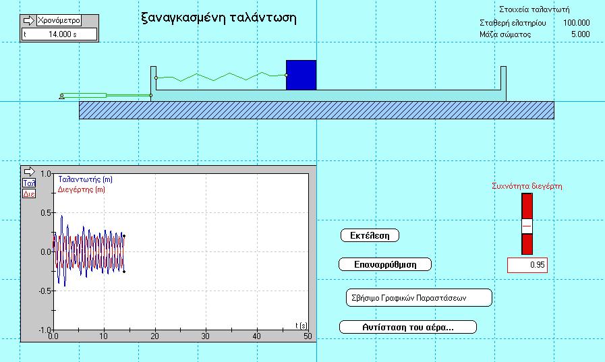Click the Συχνότητα διεγέρτη label
The height and width of the screenshot is (362, 605).
tap(527, 186)
